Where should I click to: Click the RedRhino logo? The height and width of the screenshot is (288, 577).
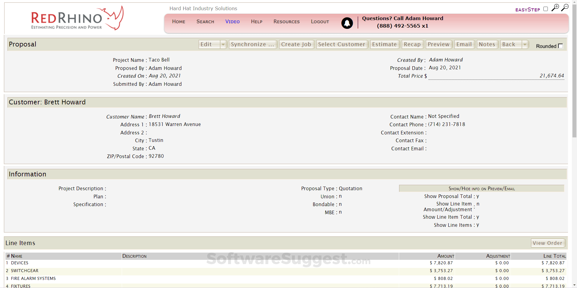(x=77, y=18)
